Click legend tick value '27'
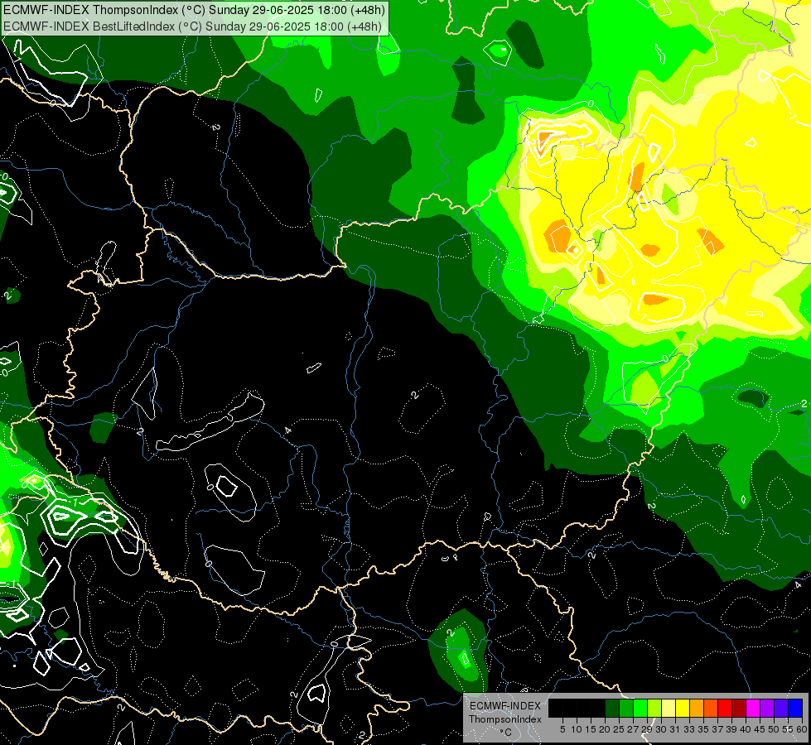Image resolution: width=811 pixels, height=745 pixels. (633, 729)
